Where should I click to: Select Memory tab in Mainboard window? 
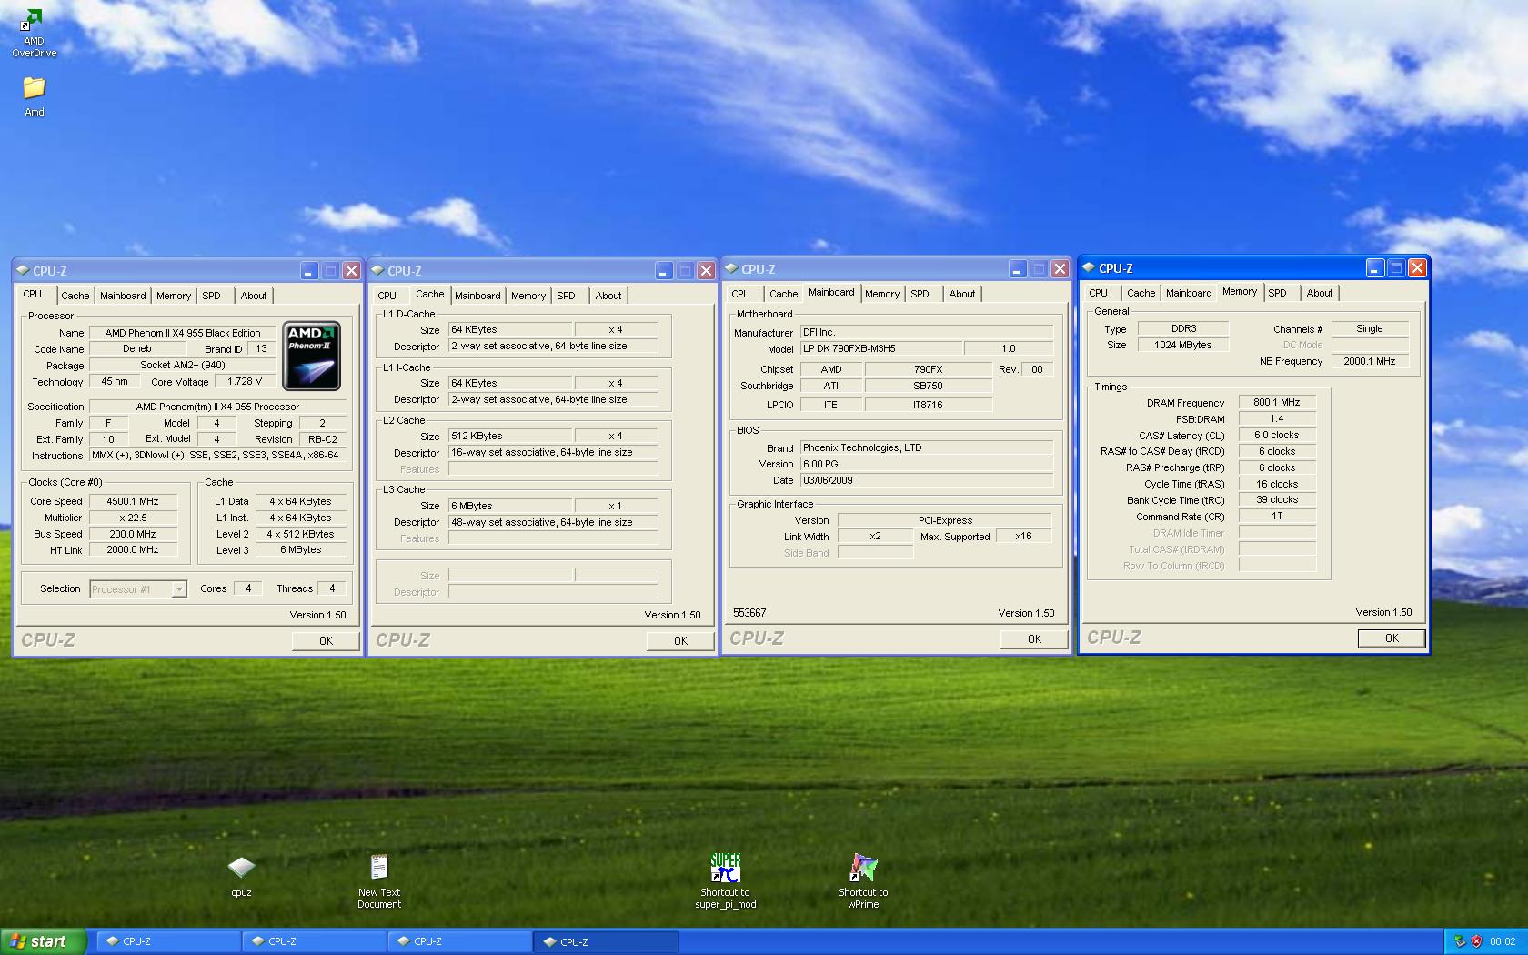coord(882,294)
